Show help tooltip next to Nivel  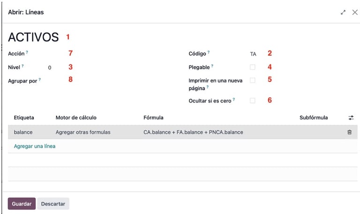click(22, 66)
